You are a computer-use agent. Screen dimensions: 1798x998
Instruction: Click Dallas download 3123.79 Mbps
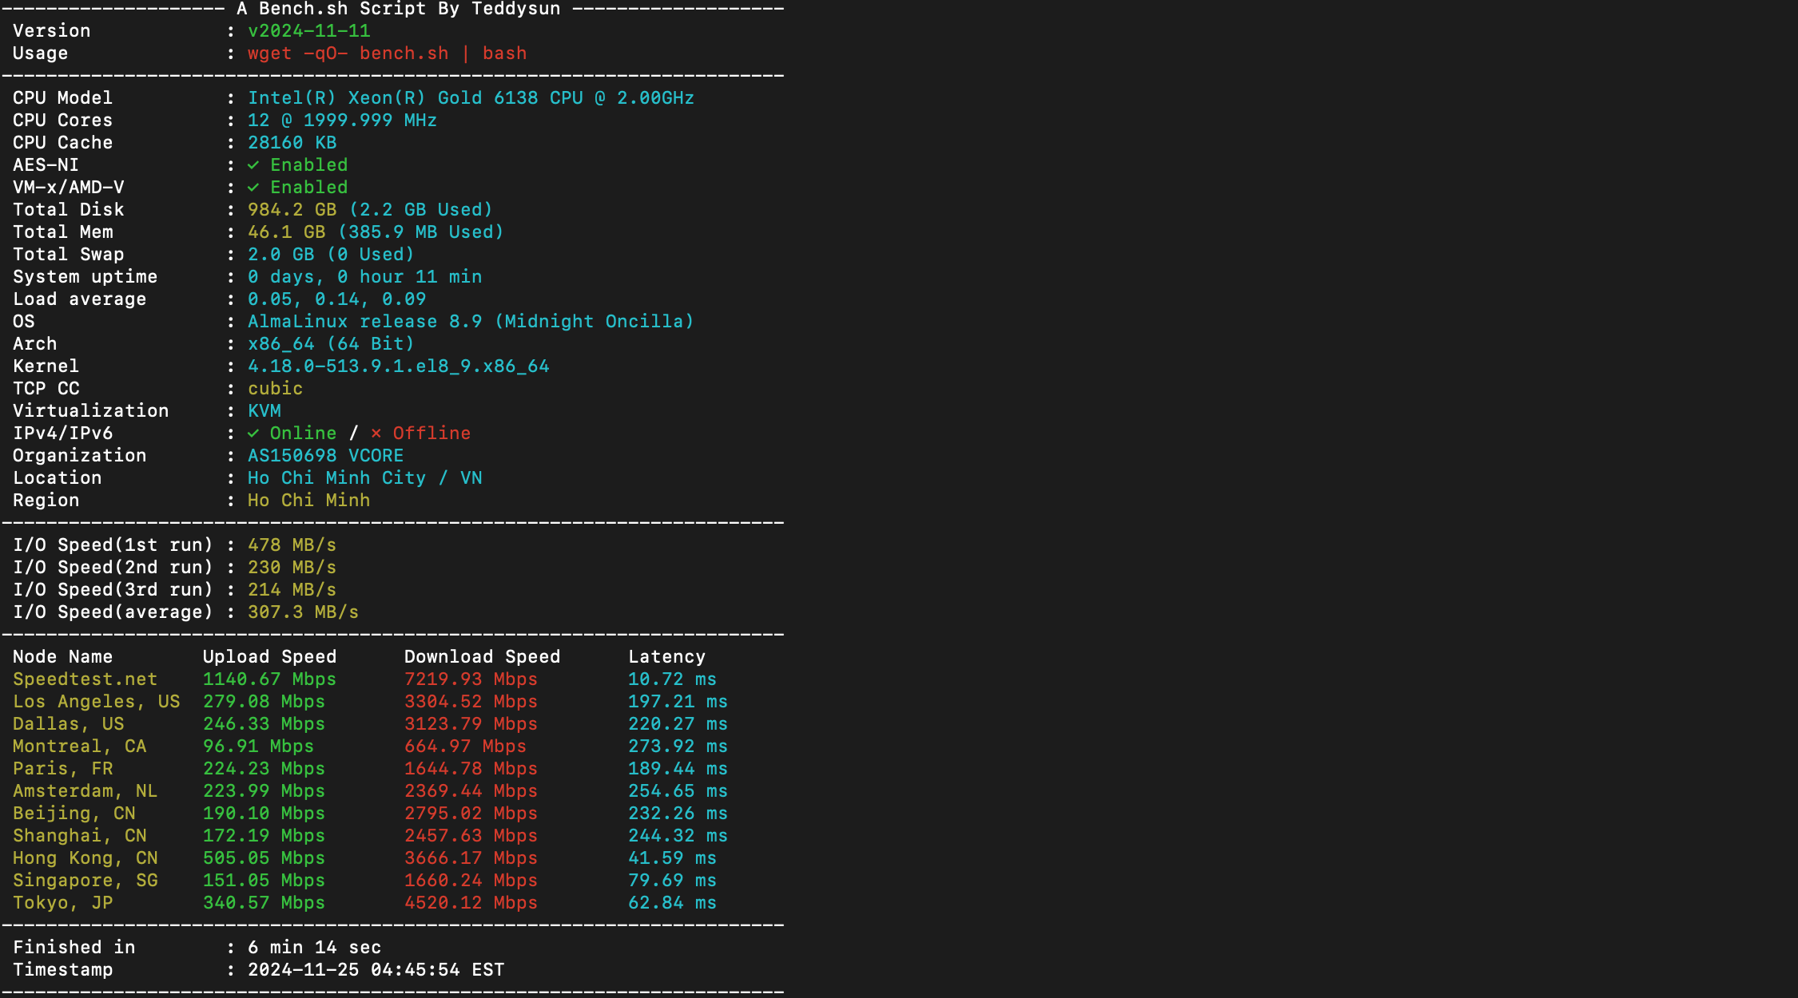471,723
